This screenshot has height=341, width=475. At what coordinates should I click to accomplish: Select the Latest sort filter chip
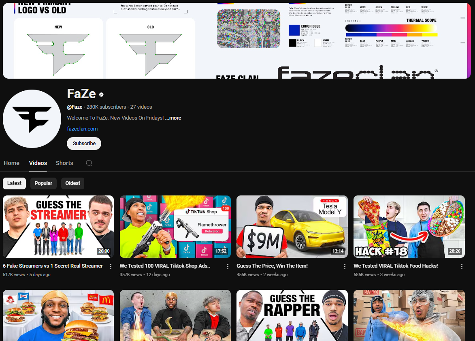[15, 183]
